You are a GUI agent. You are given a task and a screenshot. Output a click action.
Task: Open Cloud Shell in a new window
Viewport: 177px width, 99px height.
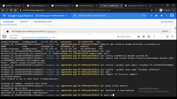coord(167,37)
